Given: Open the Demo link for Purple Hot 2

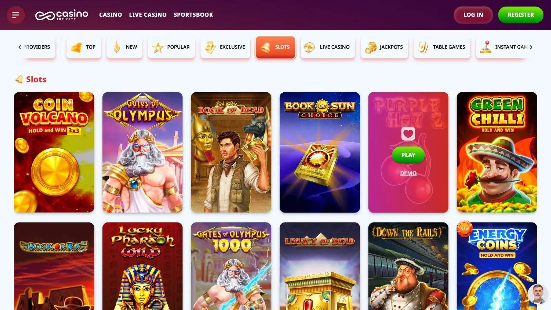Looking at the screenshot, I should (x=408, y=173).
